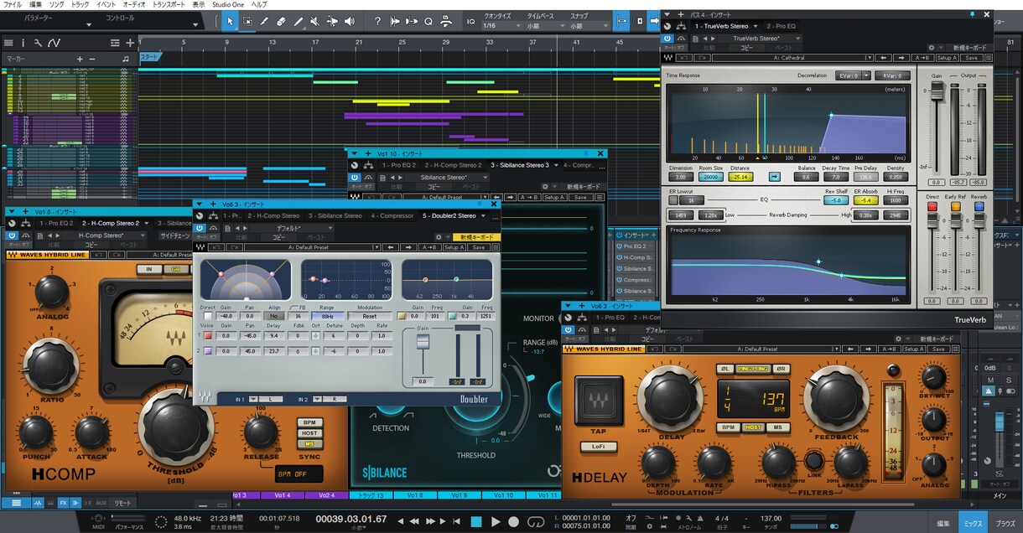Screen dimensions: 1023x533
Task: Open the ファイル menu
Action: (x=13, y=4)
